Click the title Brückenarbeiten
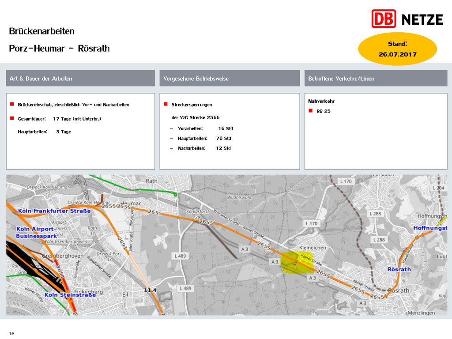Viewport: 452px width, 339px height. (42, 31)
